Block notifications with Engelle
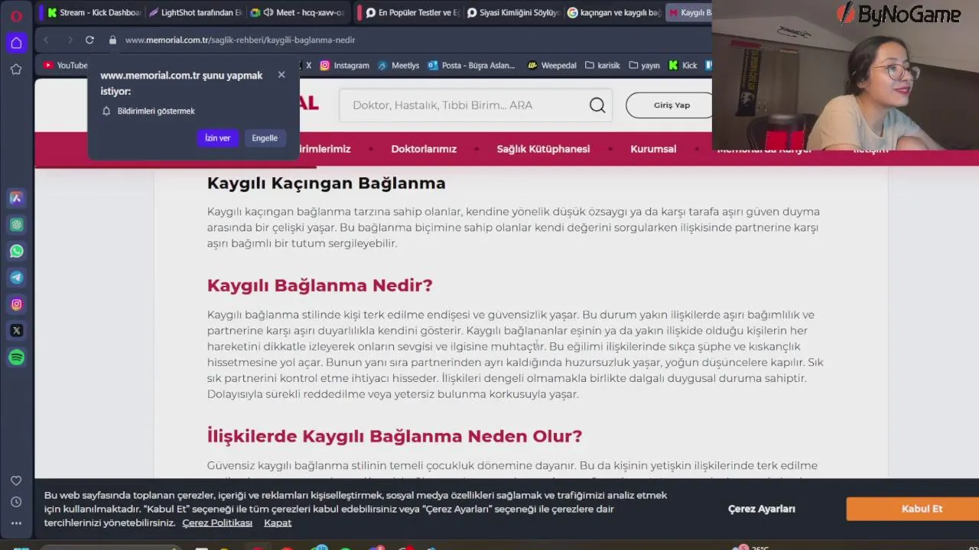This screenshot has height=550, width=979. 265,138
